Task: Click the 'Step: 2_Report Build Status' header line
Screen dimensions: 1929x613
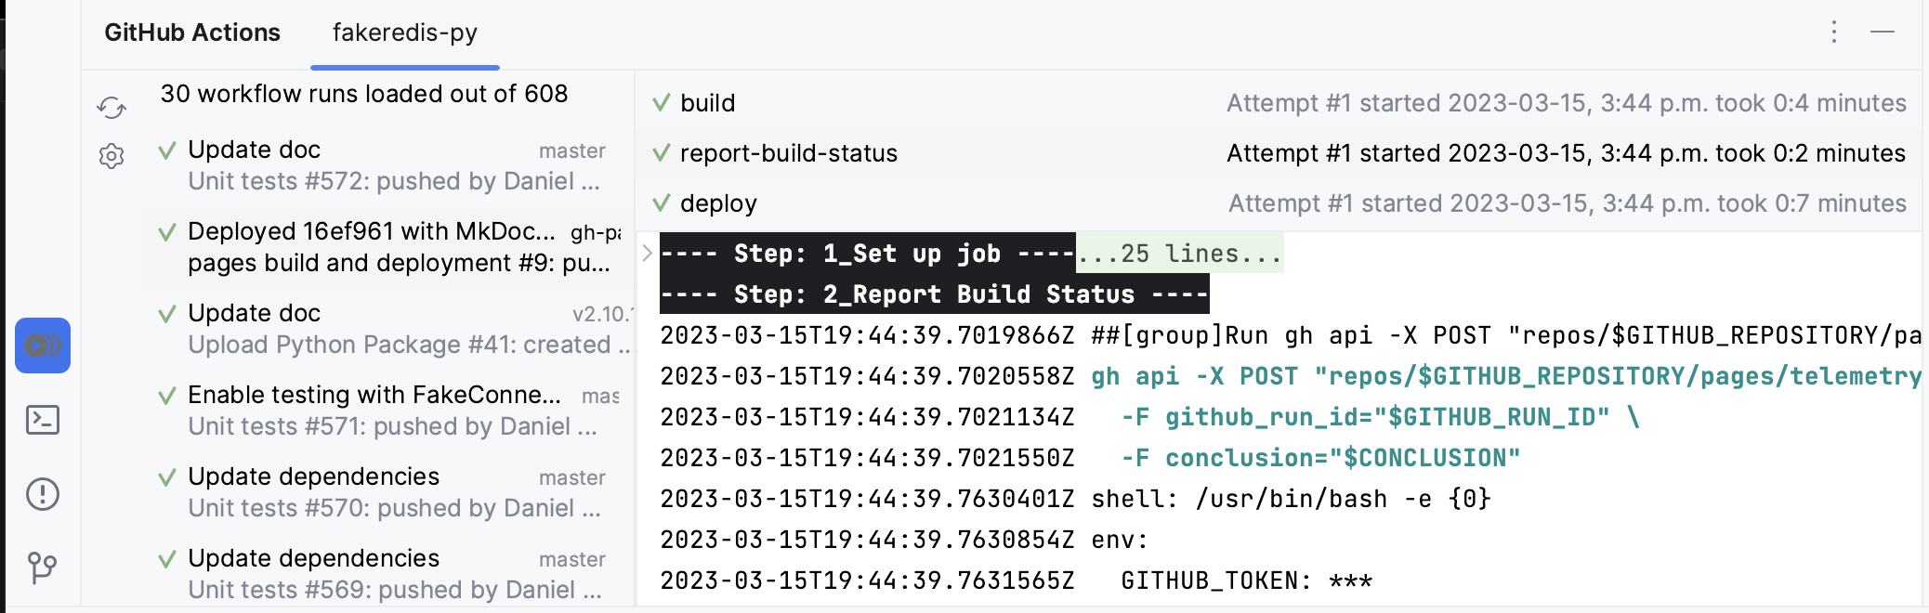Action: click(x=934, y=294)
